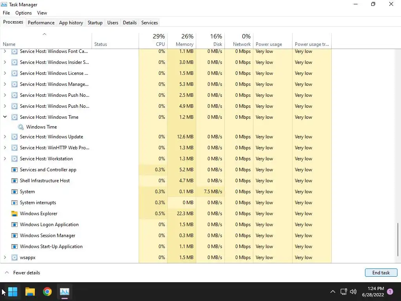401x301 pixels.
Task: Click the wsappx gear icon
Action: point(14,257)
